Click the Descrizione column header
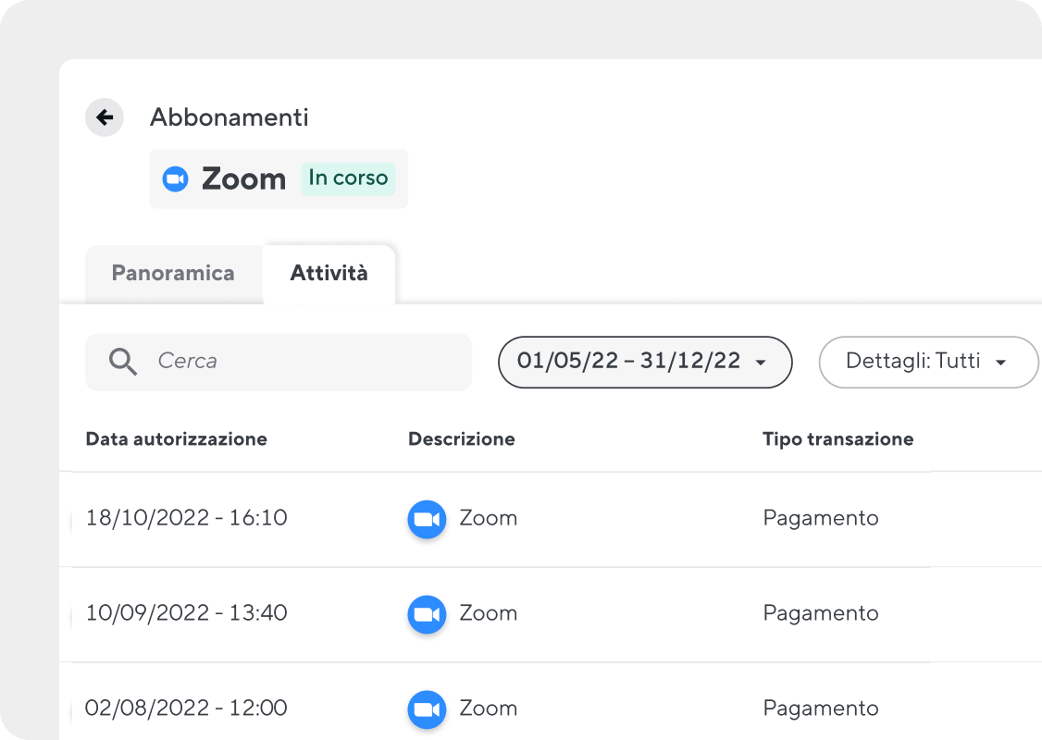 (x=462, y=439)
